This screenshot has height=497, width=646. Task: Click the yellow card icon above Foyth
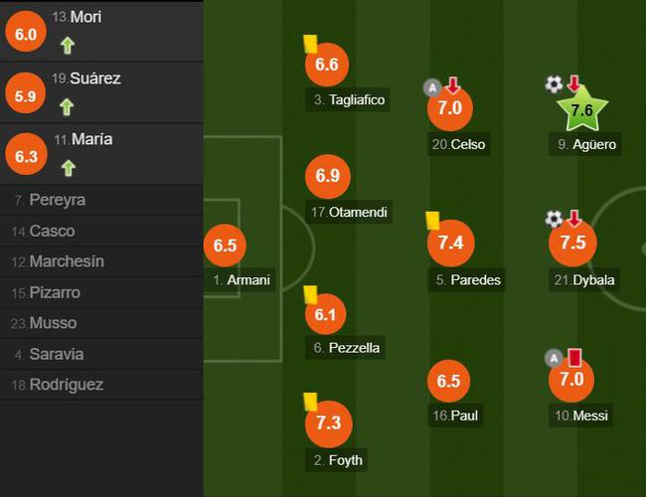309,401
